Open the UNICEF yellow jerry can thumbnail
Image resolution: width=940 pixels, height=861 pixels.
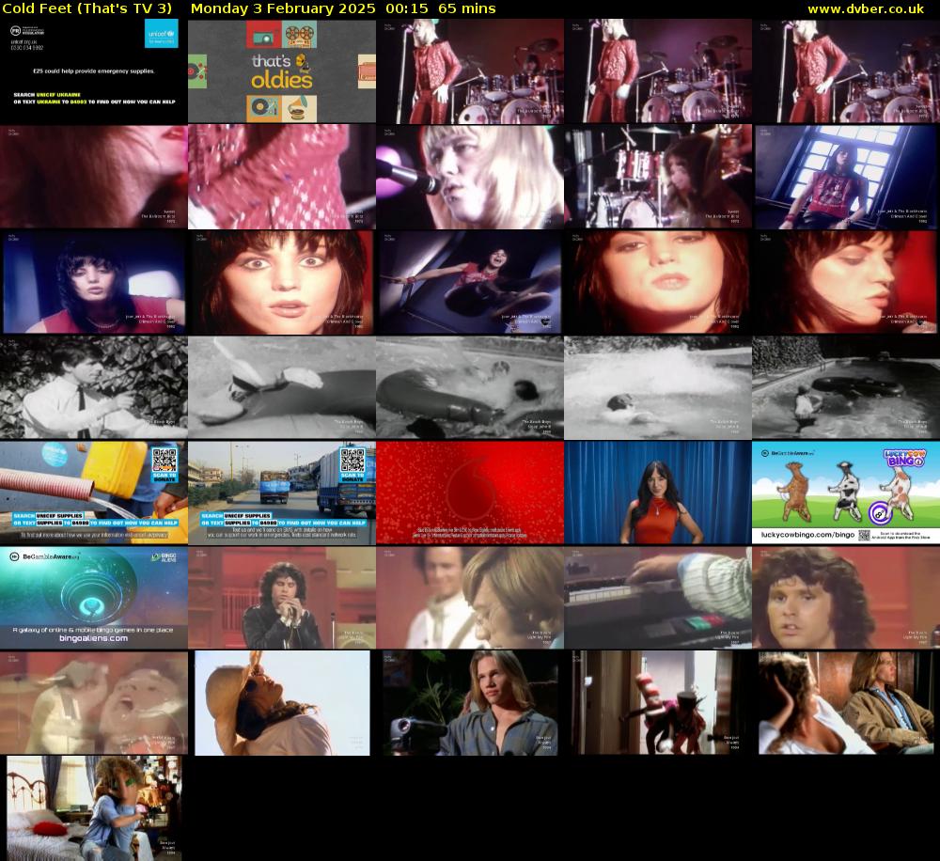(93, 493)
